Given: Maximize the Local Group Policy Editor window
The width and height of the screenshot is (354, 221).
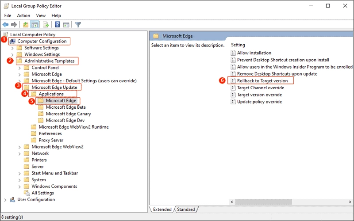Looking at the screenshot, I should click(x=328, y=6).
